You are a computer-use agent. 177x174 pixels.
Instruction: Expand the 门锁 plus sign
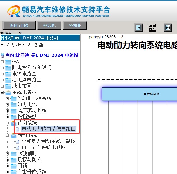(8, 166)
